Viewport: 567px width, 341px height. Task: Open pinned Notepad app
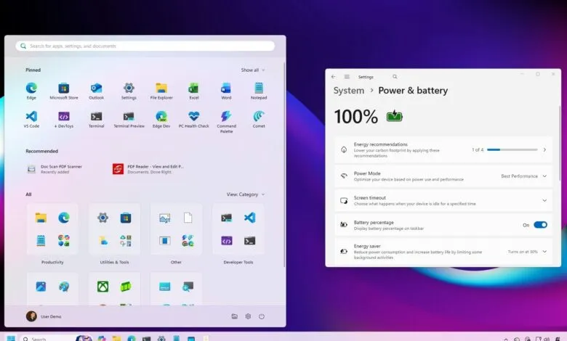(x=259, y=91)
